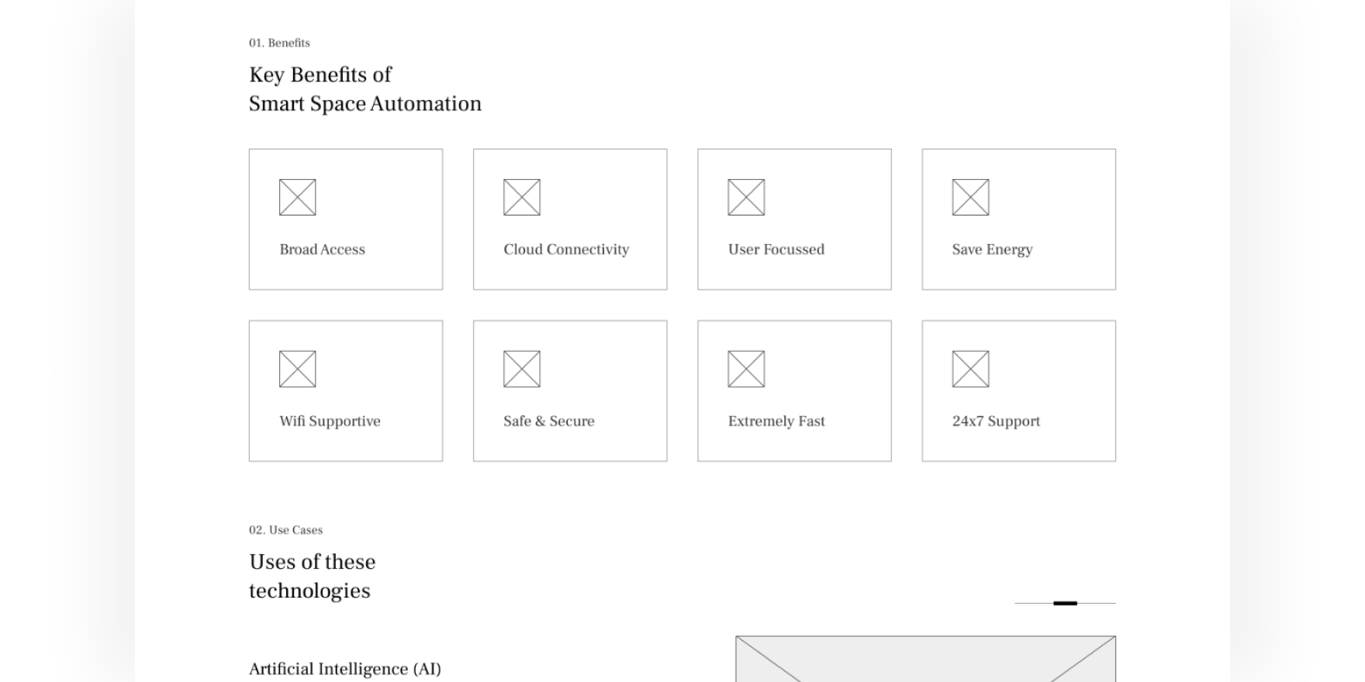Screen dimensions: 1365x682
Task: Click the Extremely Fast text label
Action: (x=776, y=422)
